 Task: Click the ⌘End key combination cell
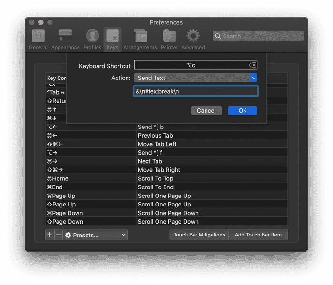tap(91, 187)
